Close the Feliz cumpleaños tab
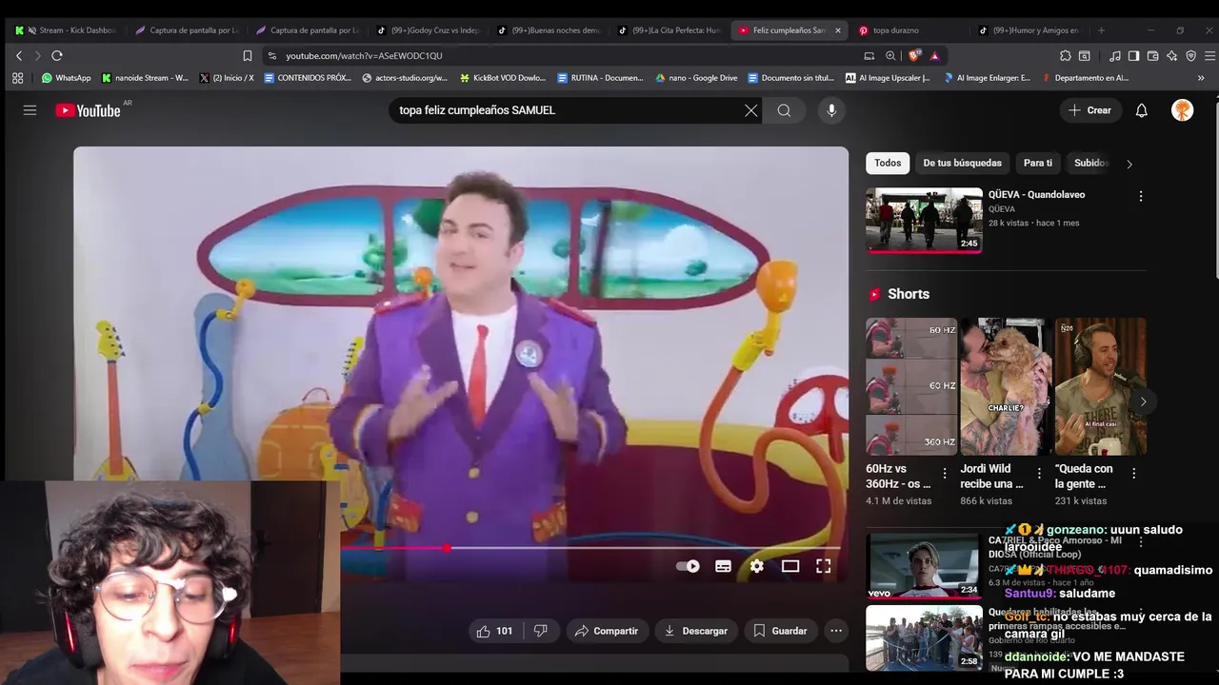 pyautogui.click(x=838, y=30)
